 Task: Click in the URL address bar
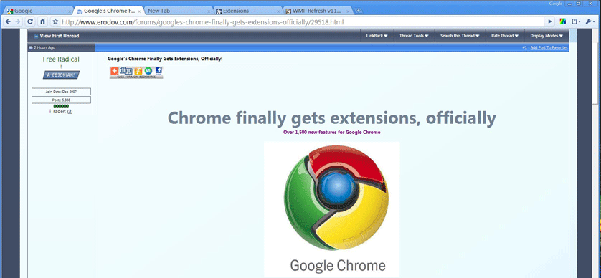tap(303, 21)
